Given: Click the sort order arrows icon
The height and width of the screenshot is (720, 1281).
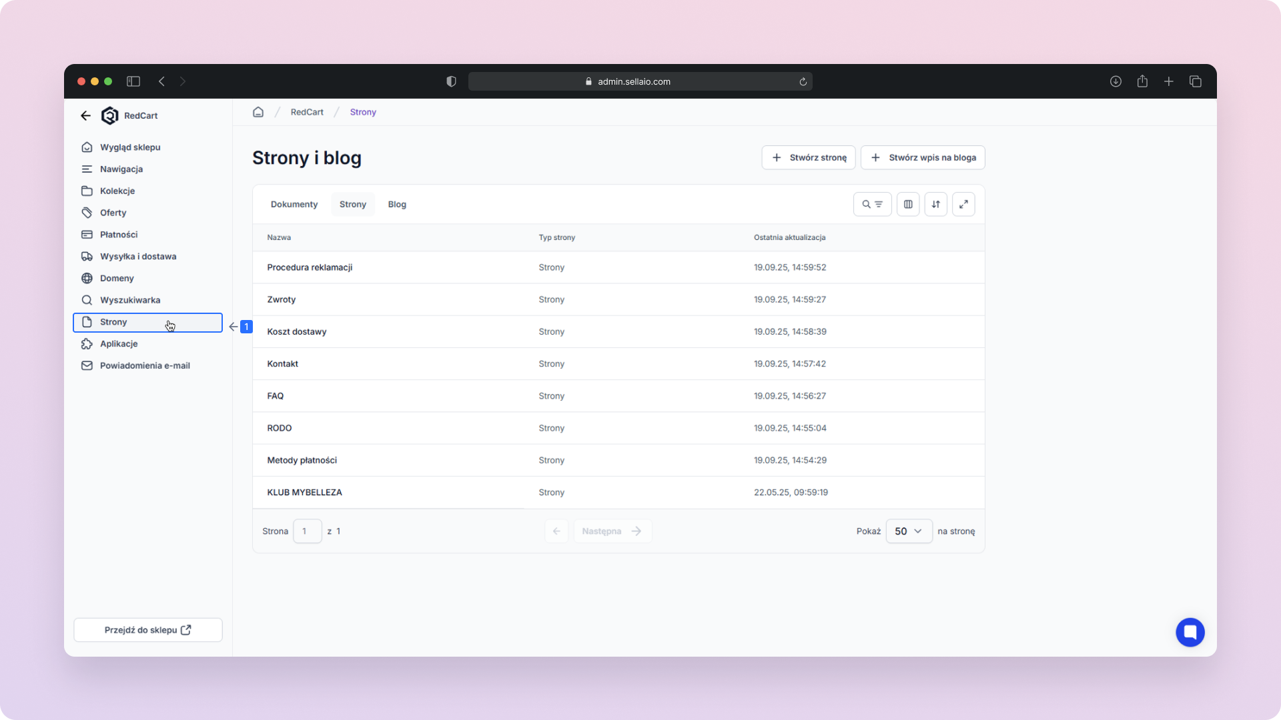Looking at the screenshot, I should click(935, 205).
